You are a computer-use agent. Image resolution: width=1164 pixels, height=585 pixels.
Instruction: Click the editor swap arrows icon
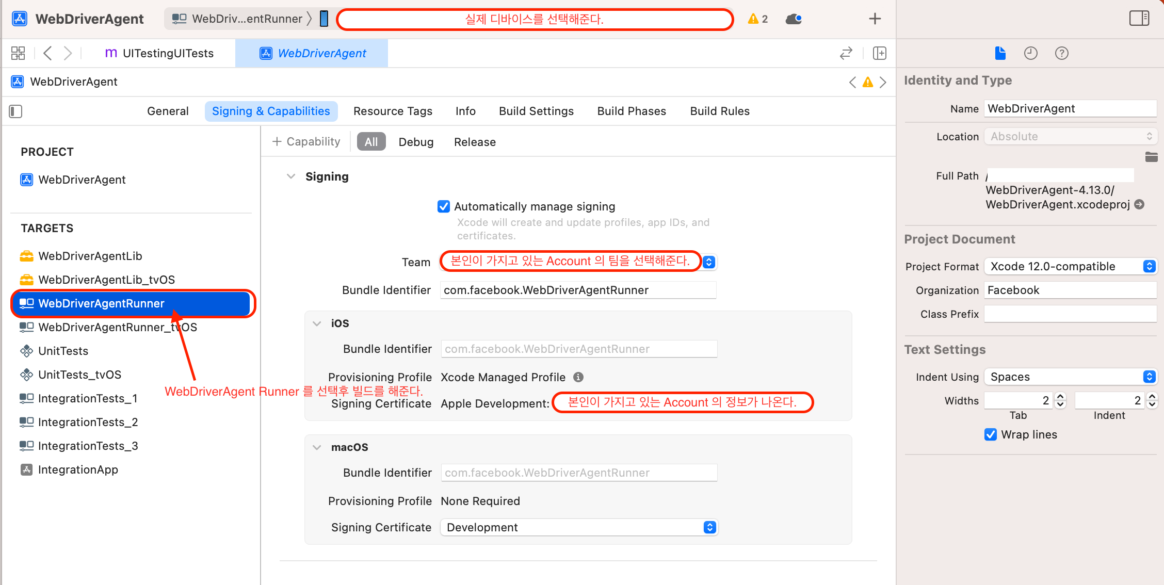coord(846,53)
